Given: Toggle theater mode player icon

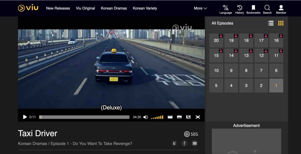Looking at the screenshot, I should (170, 117).
